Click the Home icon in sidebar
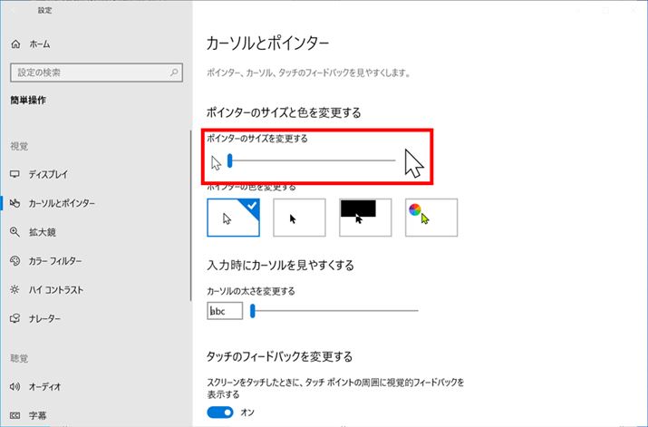 pos(15,44)
